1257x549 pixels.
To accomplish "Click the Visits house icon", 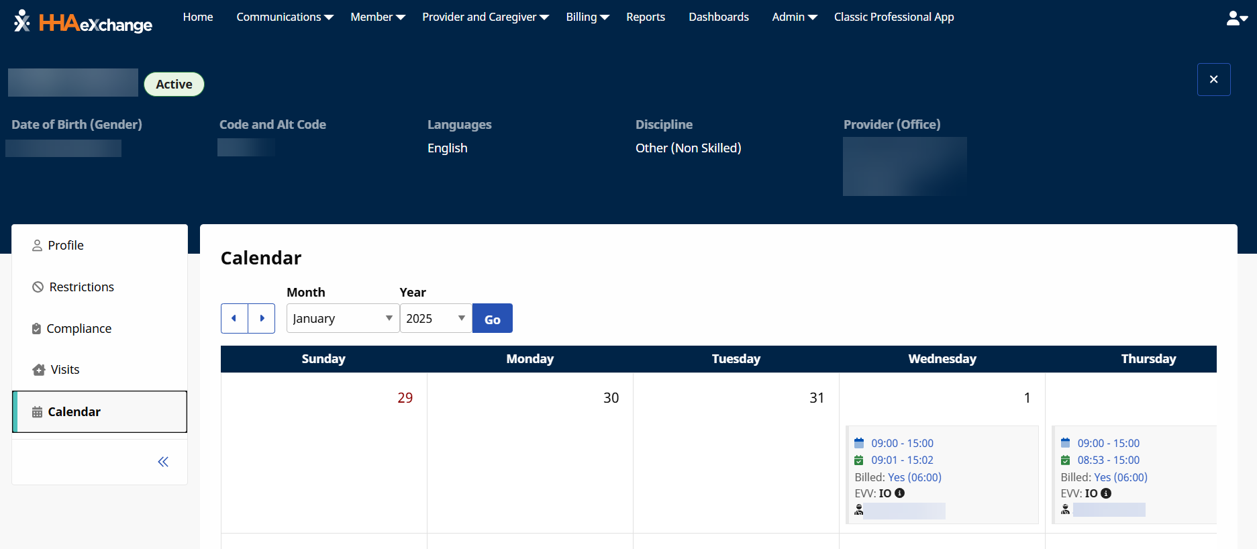I will click(39, 370).
